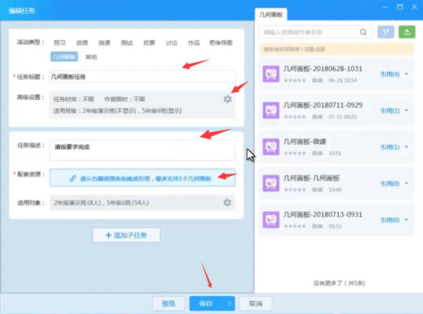Click the link icon in 配套资源 field
Image resolution: width=423 pixels, height=314 pixels.
pyautogui.click(x=72, y=178)
